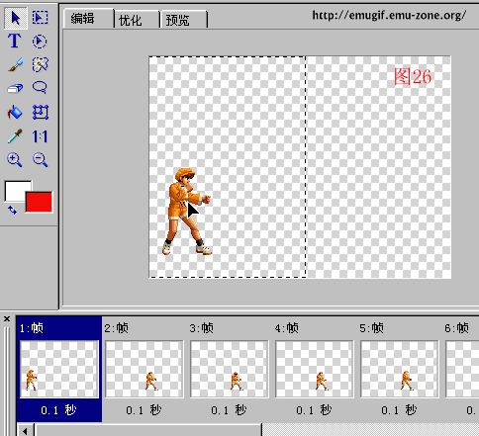Viewport: 479px width, 436px height.
Task: Choose the lasso selection tool
Action: coord(40,88)
